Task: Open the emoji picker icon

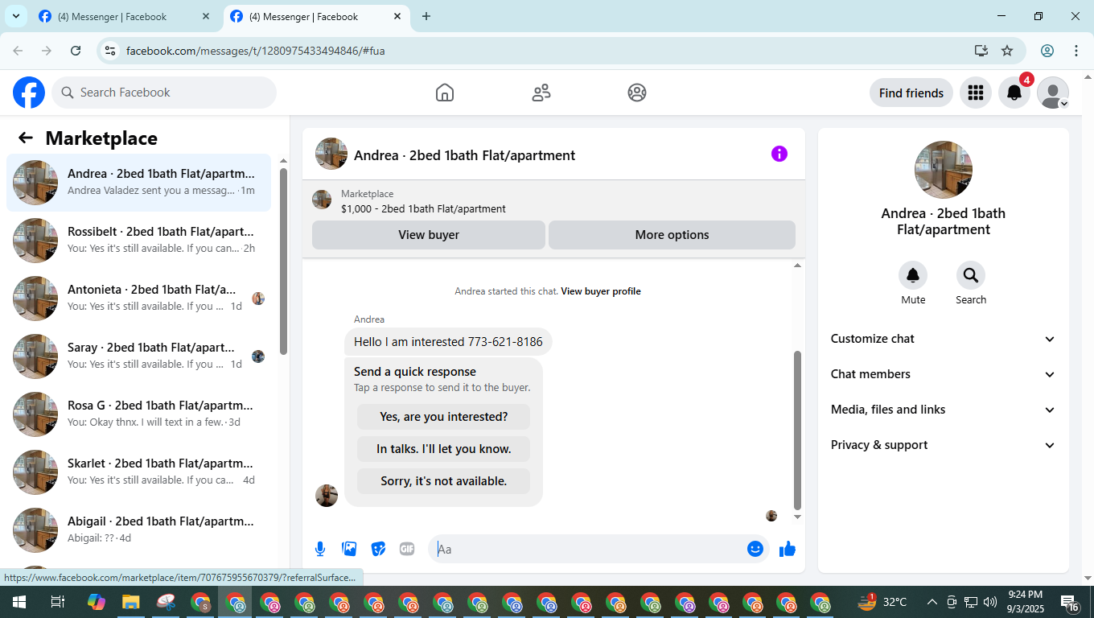Action: click(x=755, y=549)
